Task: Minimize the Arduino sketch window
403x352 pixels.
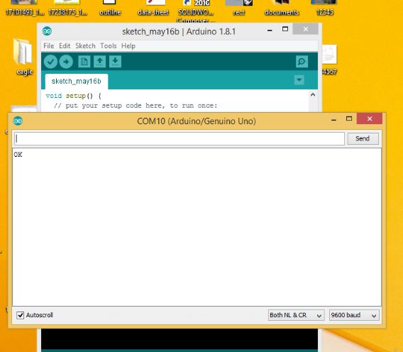Action: (270, 30)
